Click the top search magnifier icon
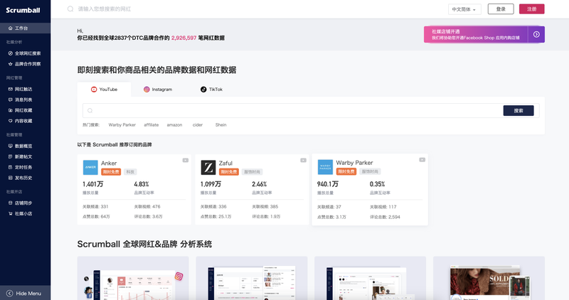 (70, 9)
